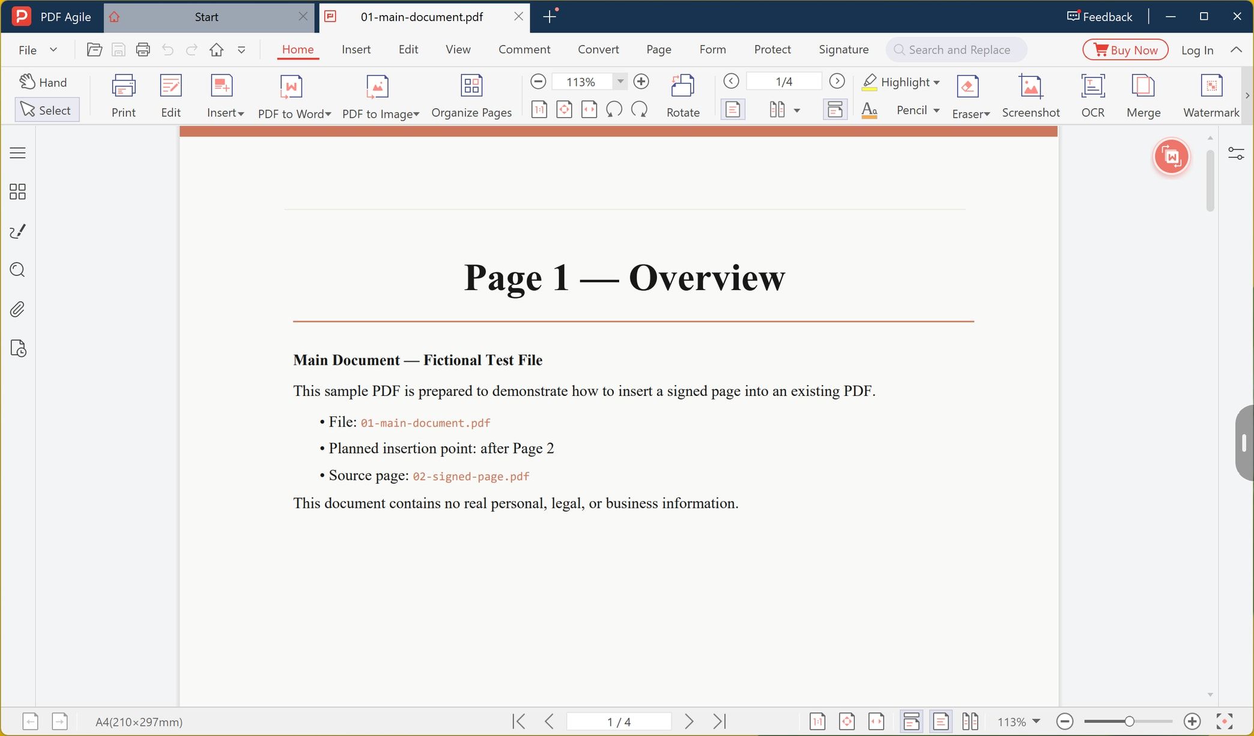Open the Merge tool
The image size is (1254, 736).
pyautogui.click(x=1143, y=96)
